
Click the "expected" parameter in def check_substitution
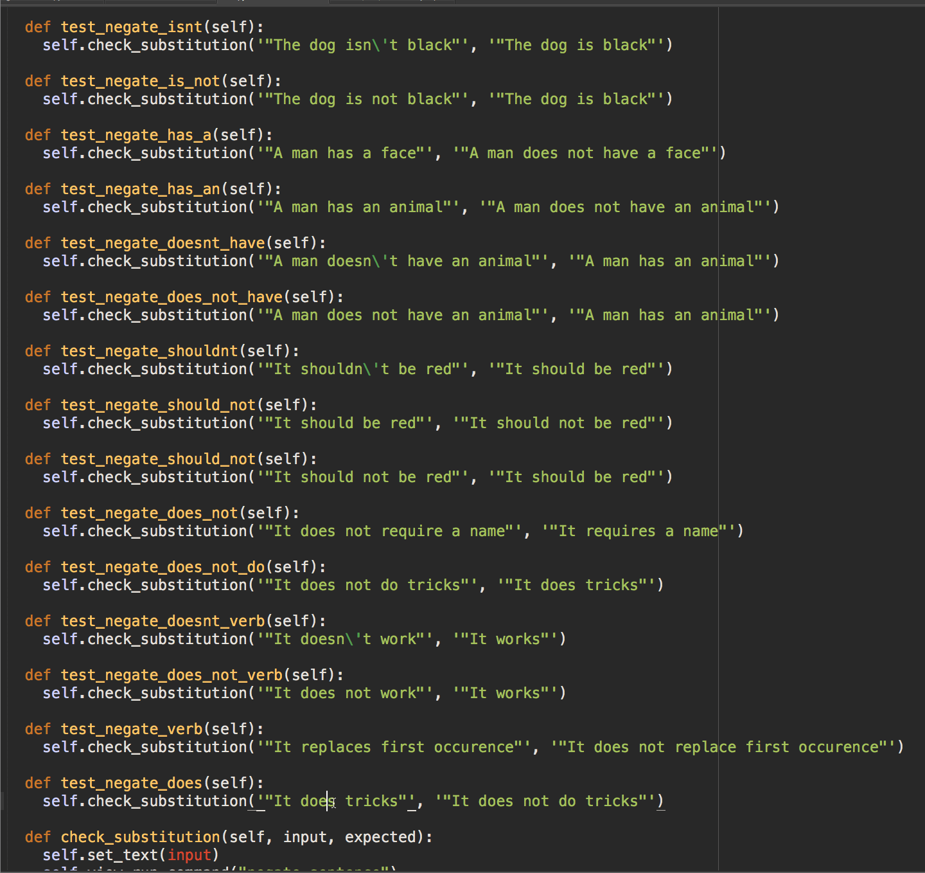[x=380, y=837]
